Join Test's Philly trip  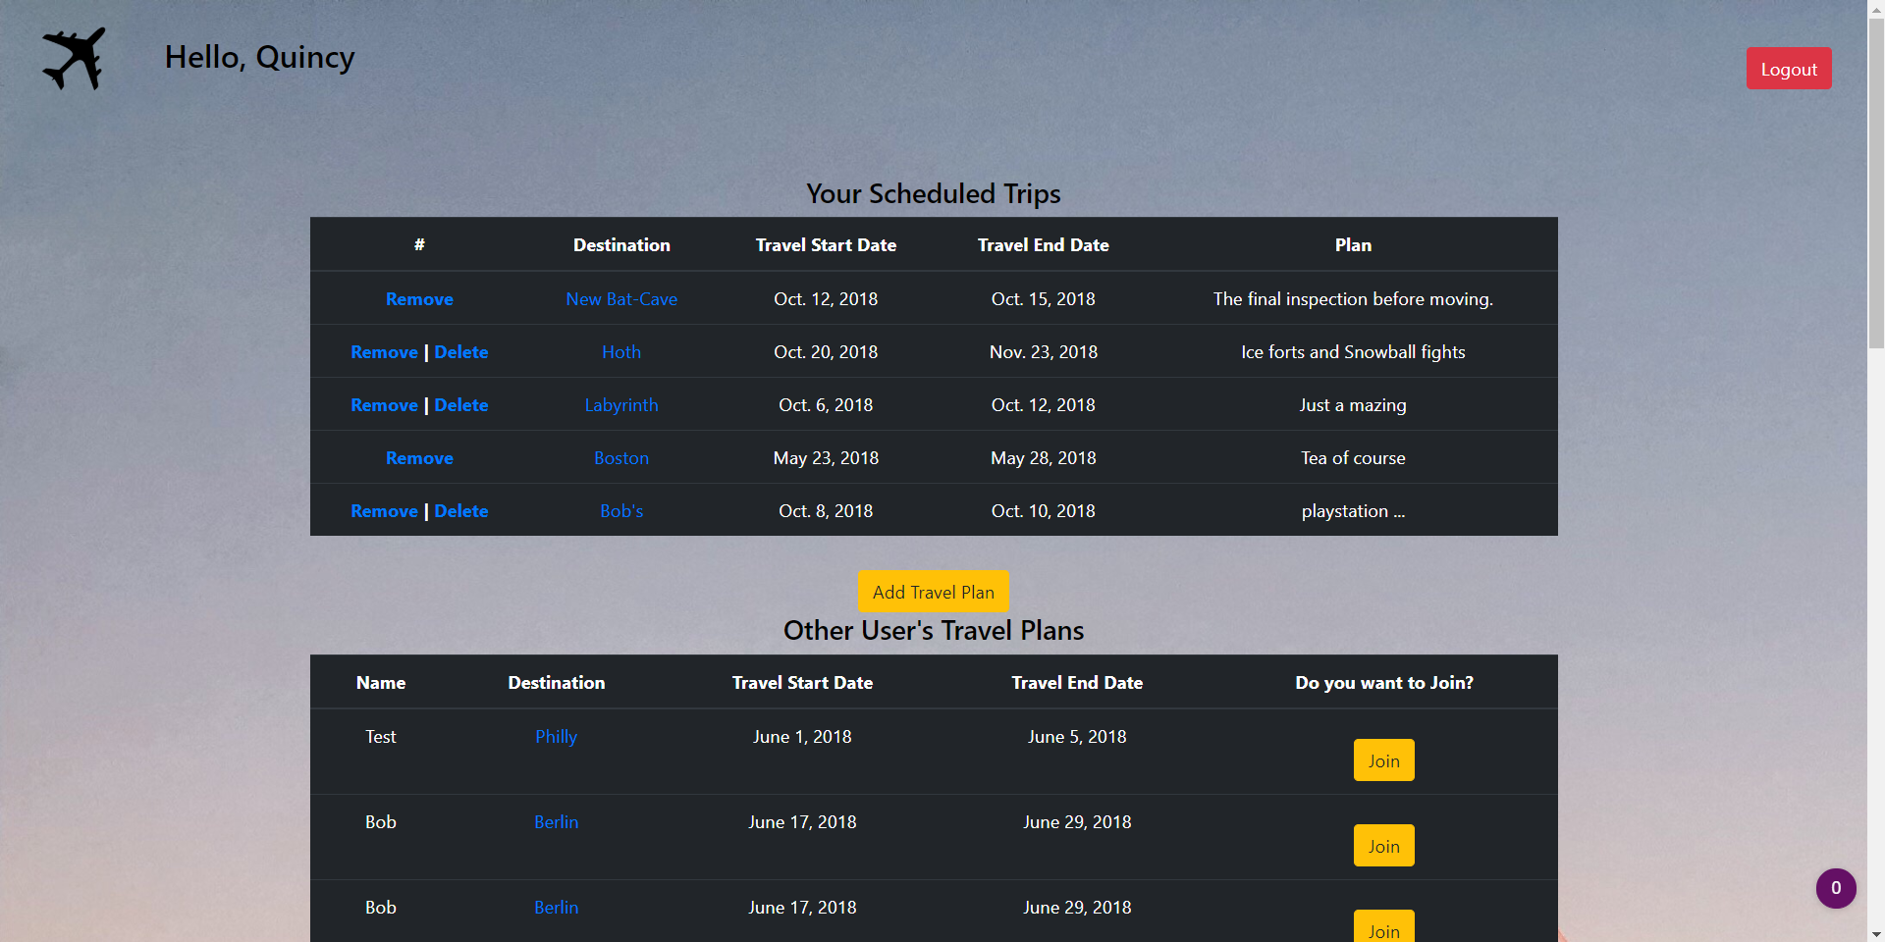click(1384, 760)
